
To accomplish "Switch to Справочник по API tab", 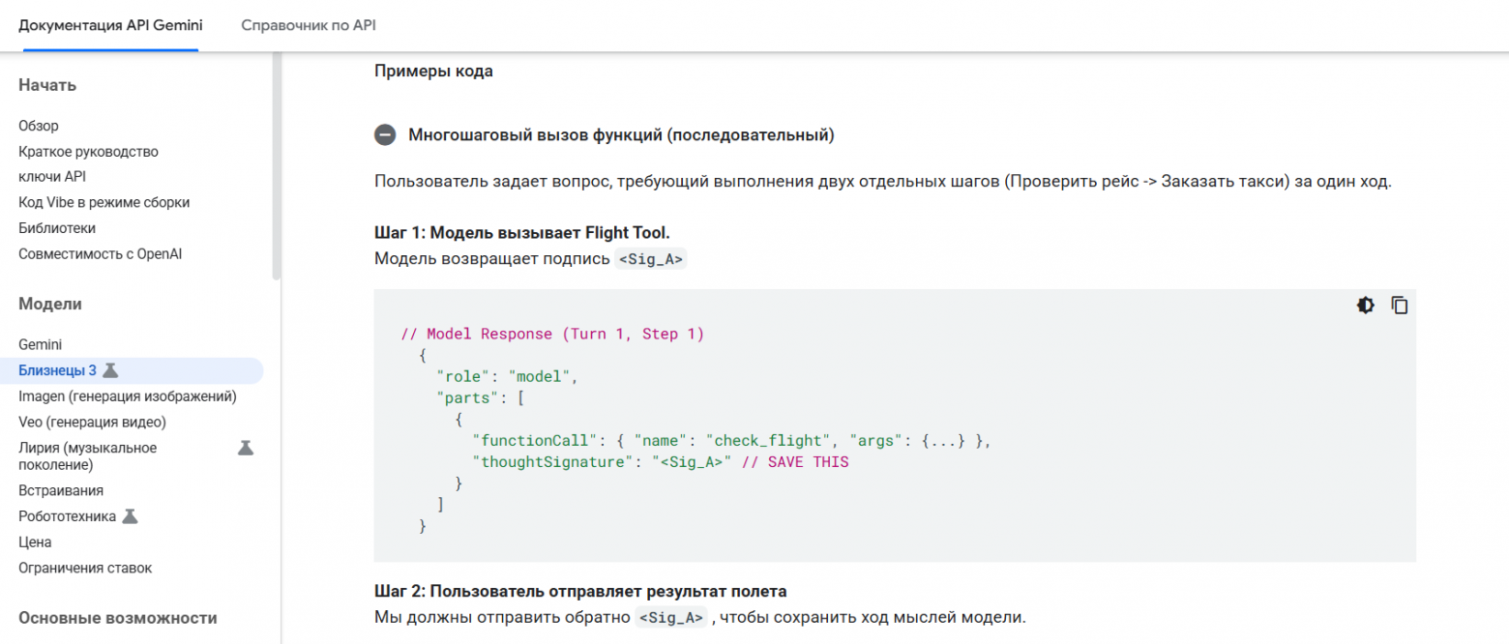I will coord(308,26).
